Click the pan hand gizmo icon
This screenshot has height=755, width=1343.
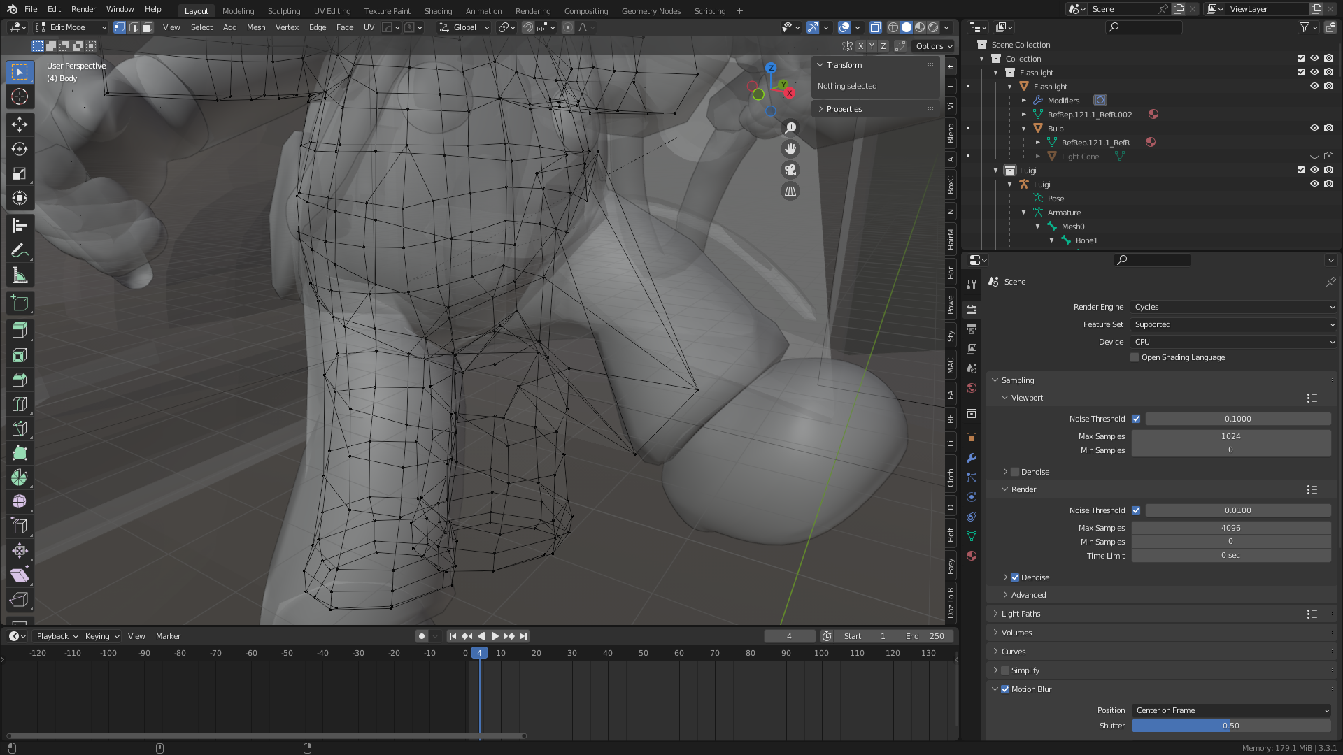tap(790, 149)
